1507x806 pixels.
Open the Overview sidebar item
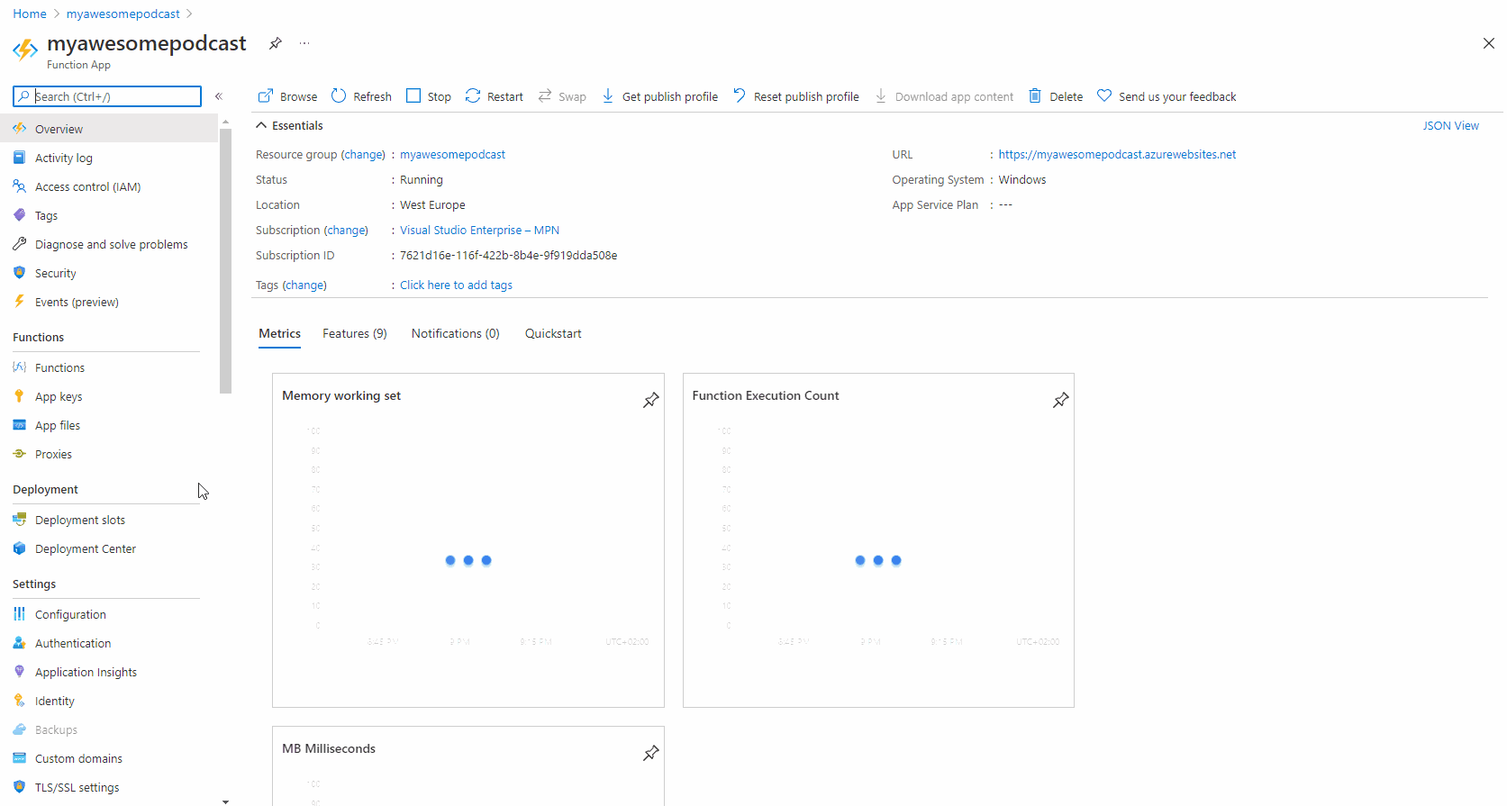(108, 129)
